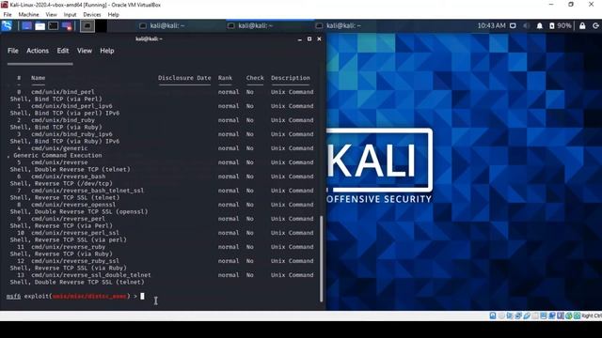Switch to third kali@kali taskbar window
The width and height of the screenshot is (602, 338).
339,25
